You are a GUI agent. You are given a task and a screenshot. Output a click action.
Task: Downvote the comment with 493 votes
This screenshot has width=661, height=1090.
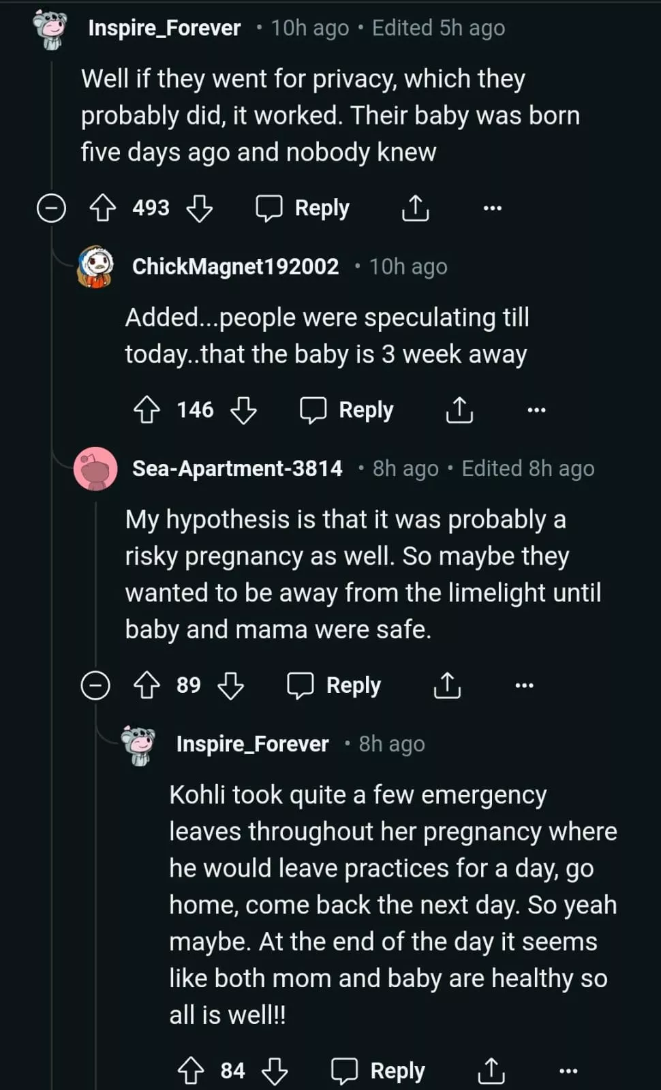pos(200,208)
